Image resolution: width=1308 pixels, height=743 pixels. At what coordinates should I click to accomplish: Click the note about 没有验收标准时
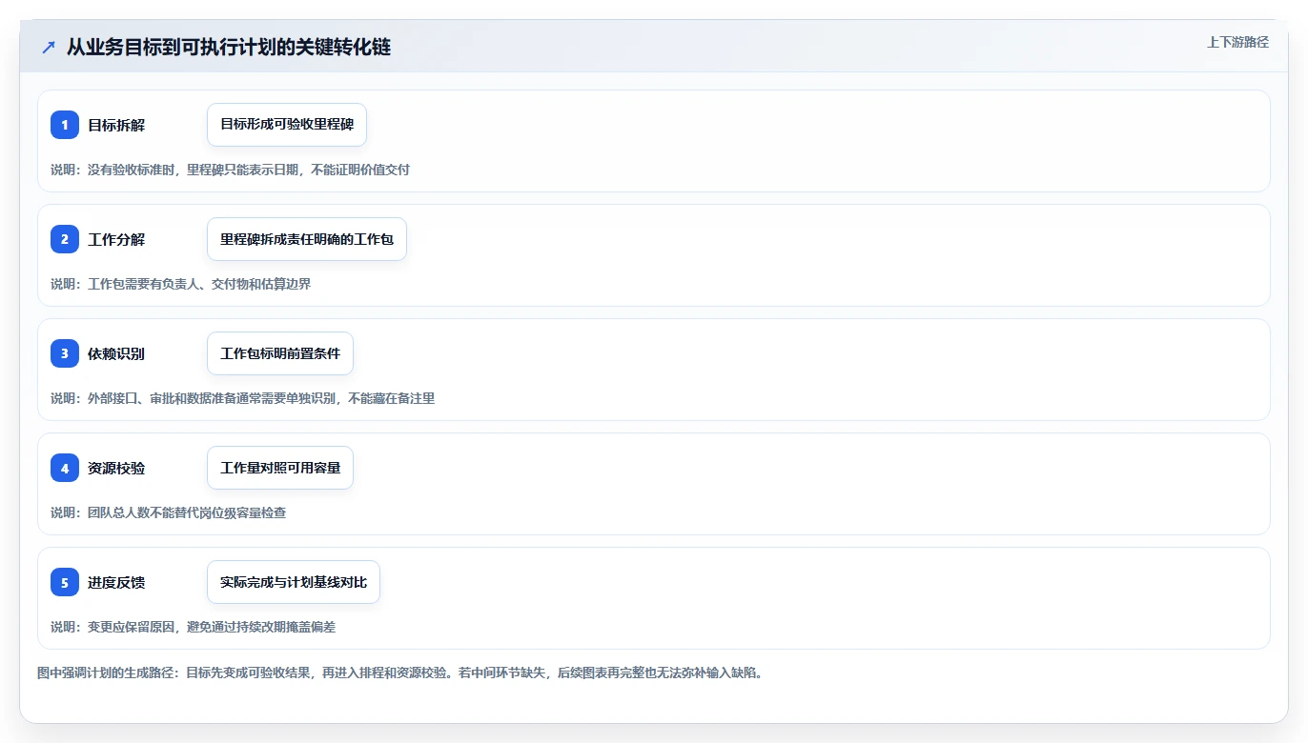coord(230,170)
